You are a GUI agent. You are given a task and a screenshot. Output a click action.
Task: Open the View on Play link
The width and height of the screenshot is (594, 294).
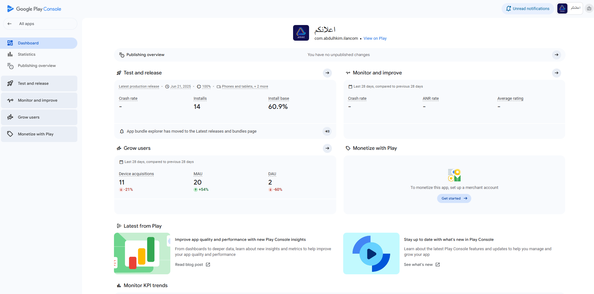point(375,38)
